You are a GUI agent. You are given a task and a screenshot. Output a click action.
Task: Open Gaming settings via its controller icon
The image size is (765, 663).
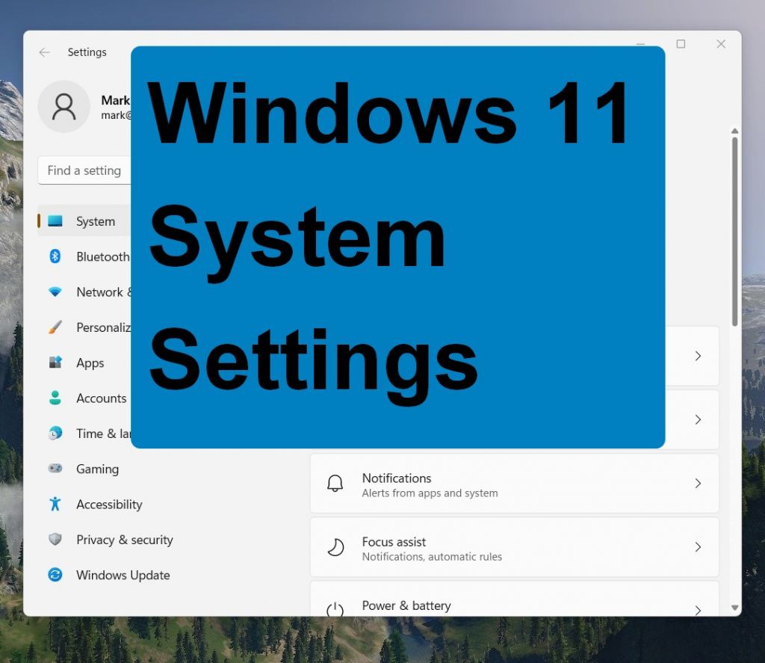coord(55,469)
